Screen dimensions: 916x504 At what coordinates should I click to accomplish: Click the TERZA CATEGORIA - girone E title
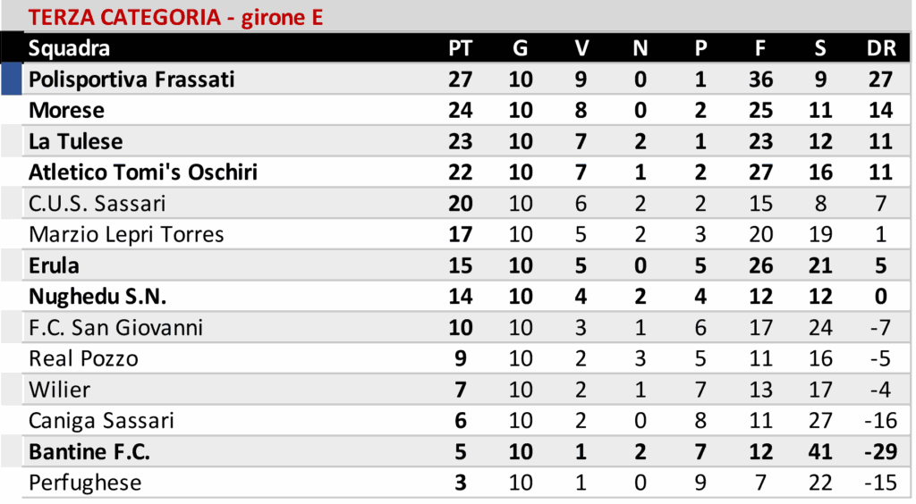[x=175, y=17]
